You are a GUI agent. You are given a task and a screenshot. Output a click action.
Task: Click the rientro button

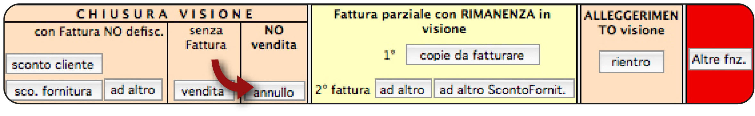[631, 62]
